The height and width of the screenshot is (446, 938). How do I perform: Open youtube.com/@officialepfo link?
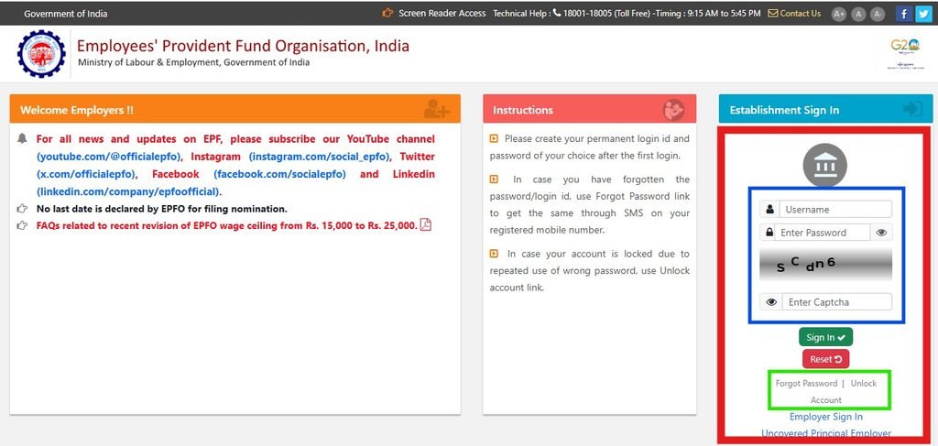pos(108,157)
